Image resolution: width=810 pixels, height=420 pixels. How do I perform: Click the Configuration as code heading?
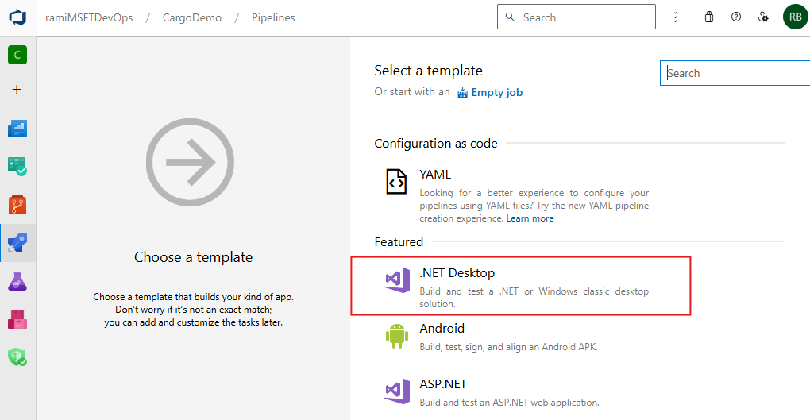tap(435, 144)
